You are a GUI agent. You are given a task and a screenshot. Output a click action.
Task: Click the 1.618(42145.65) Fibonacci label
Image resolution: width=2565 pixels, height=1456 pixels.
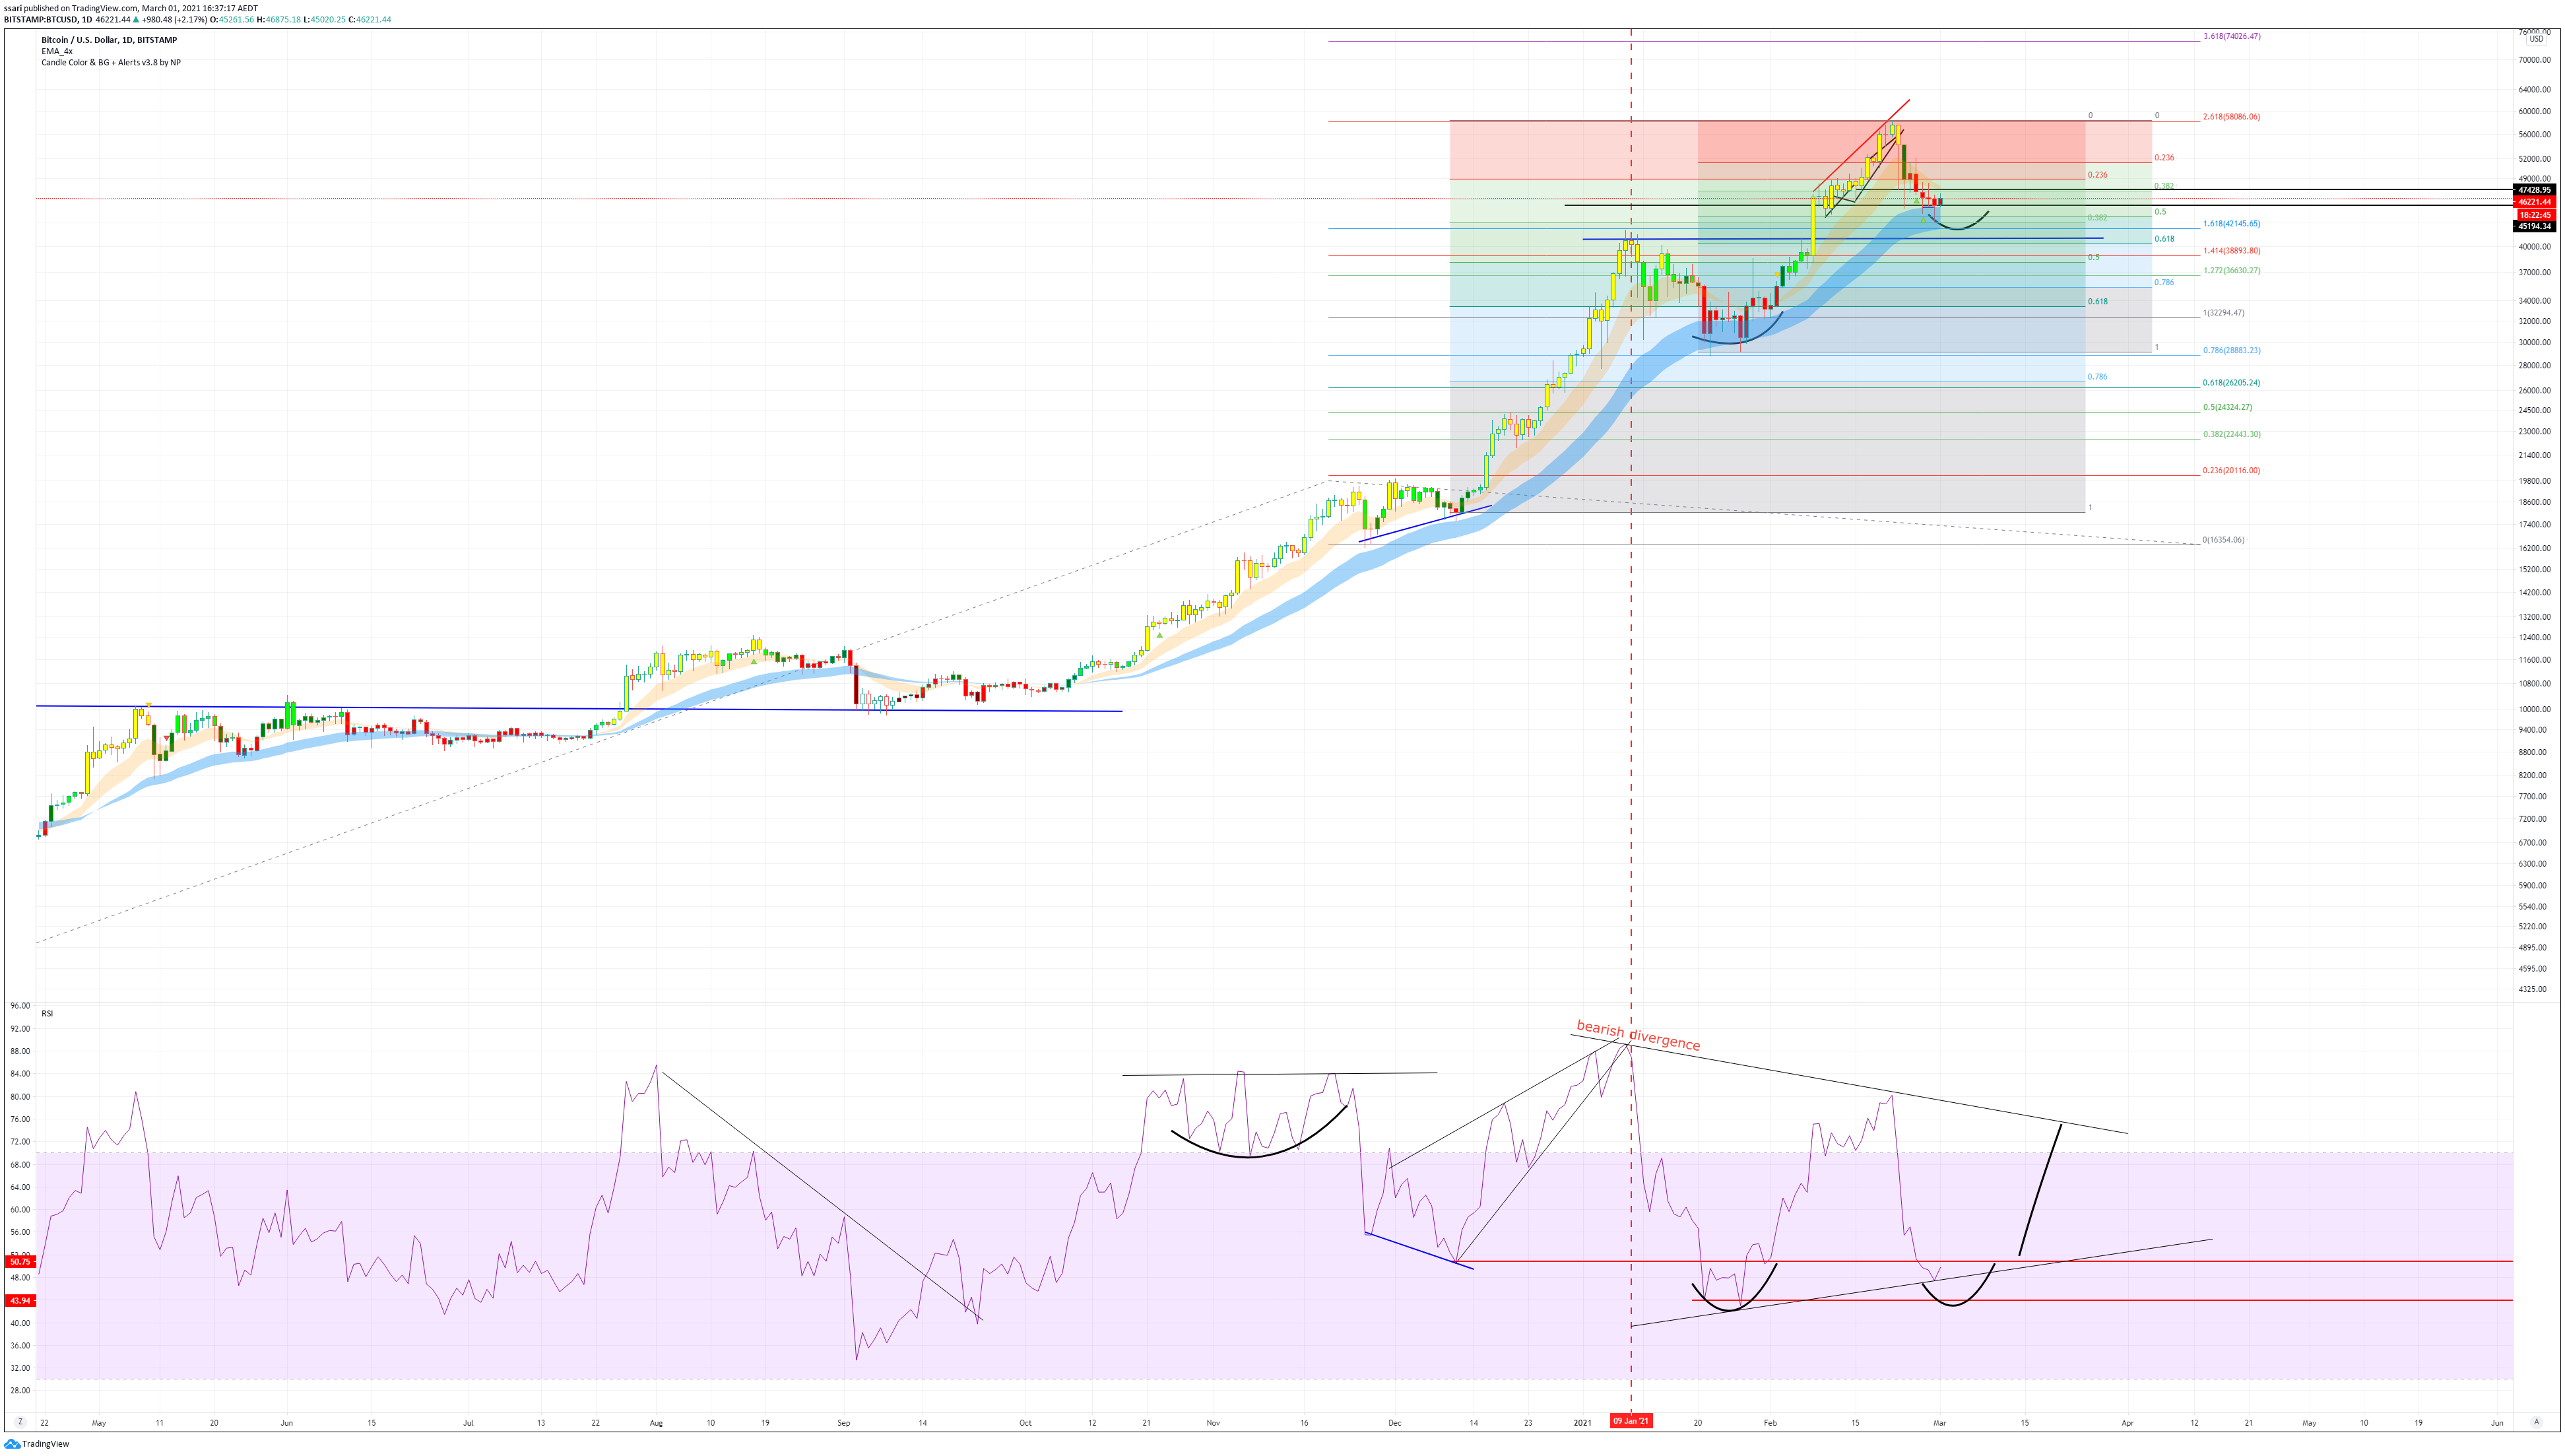[2231, 223]
